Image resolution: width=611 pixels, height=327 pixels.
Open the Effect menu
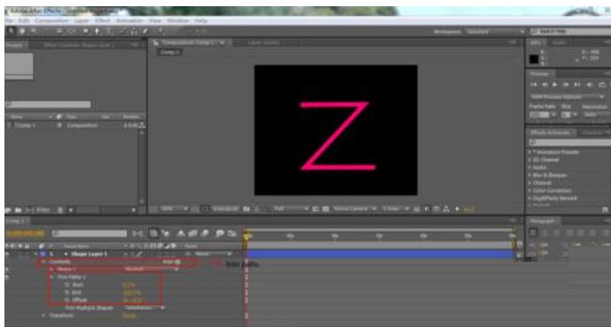(x=103, y=20)
